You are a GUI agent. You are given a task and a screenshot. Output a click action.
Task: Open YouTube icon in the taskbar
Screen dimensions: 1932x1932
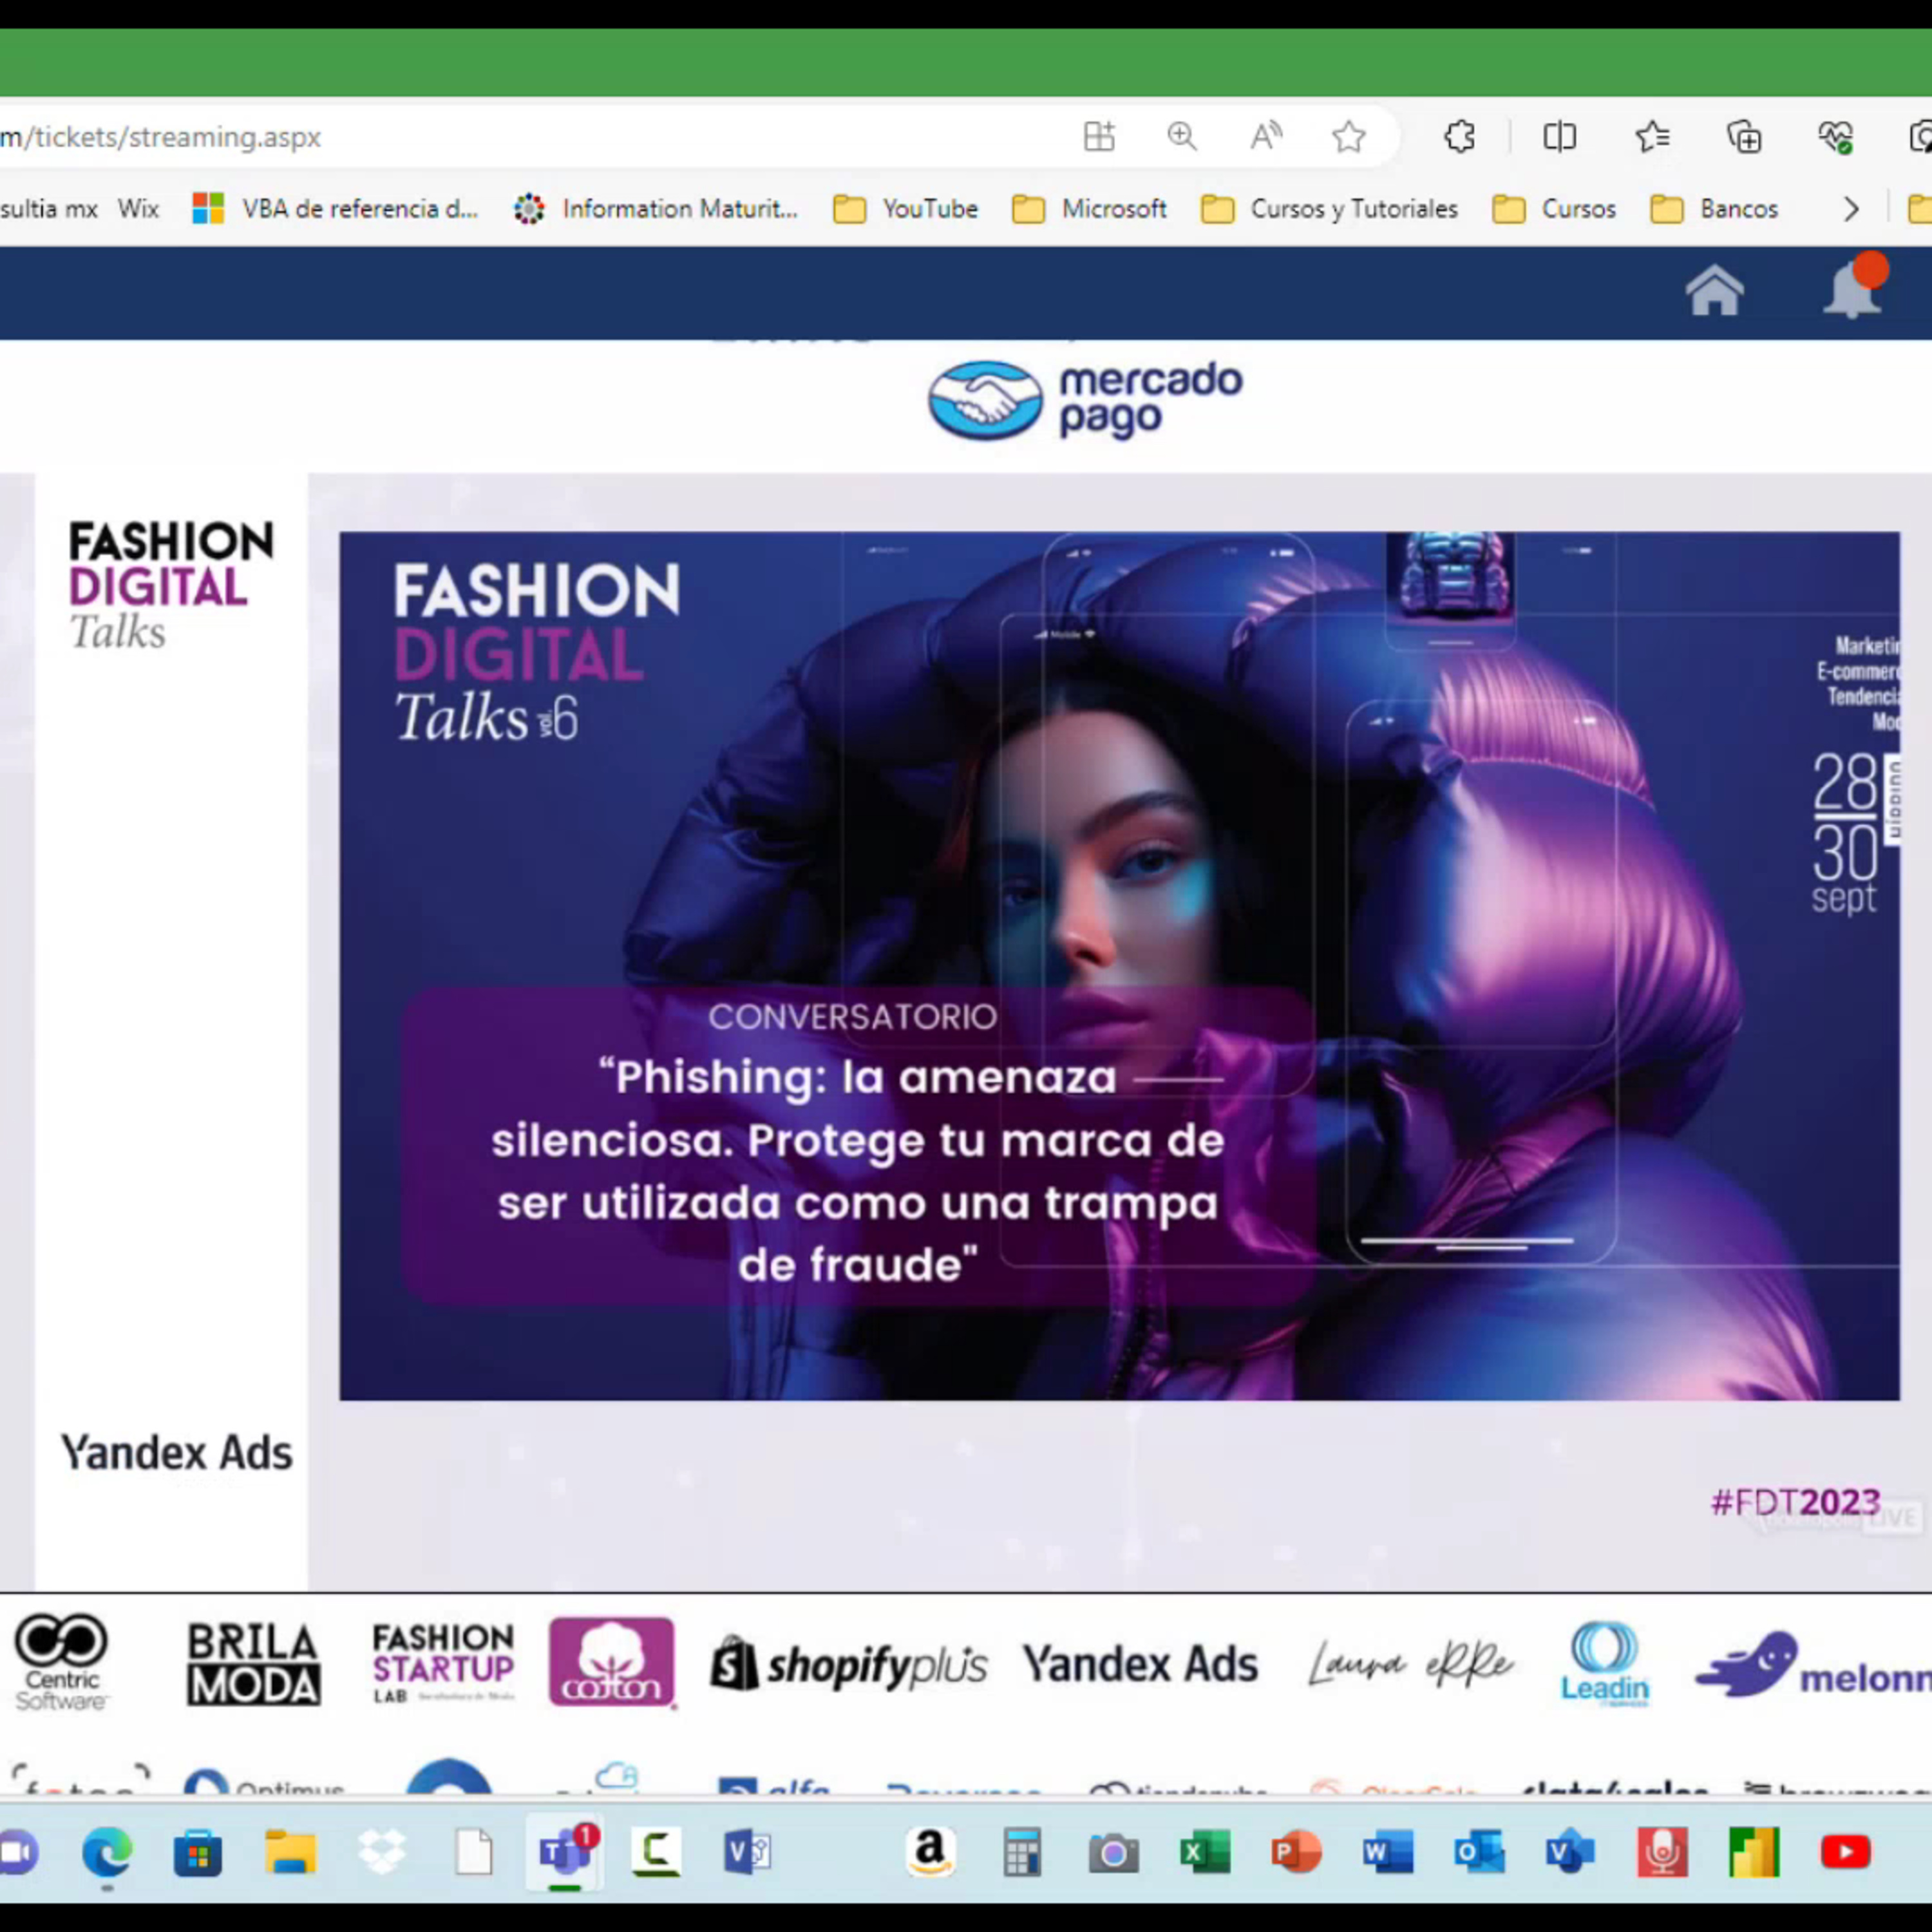pos(1845,1852)
